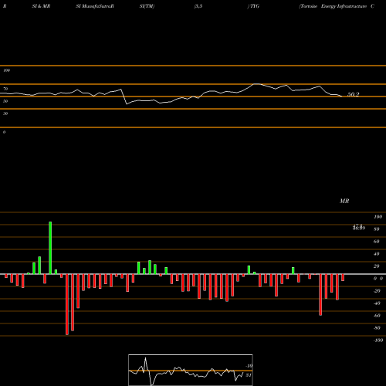The width and height of the screenshot is (386, 386).
Task: Click the RSI axis label 30
Action: point(5,113)
